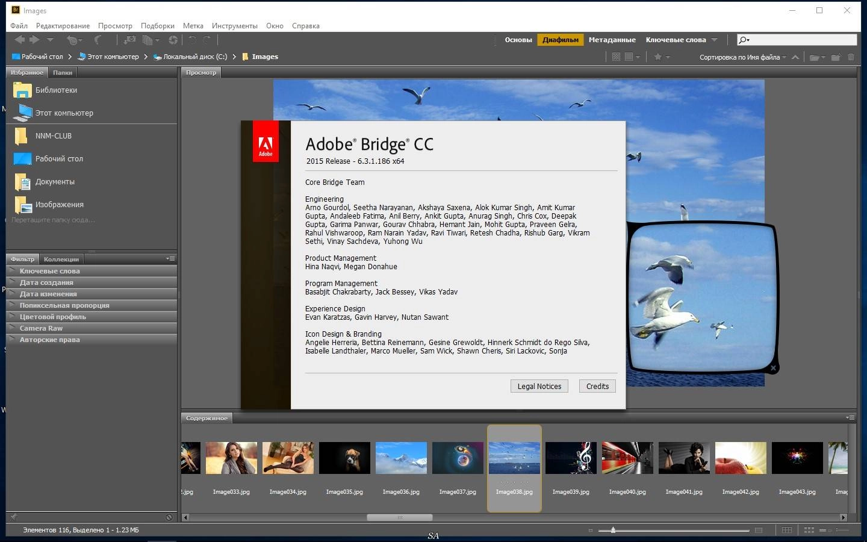Screen dimensions: 867x542
Task: Toggle ascending sort order arrow
Action: [795, 57]
